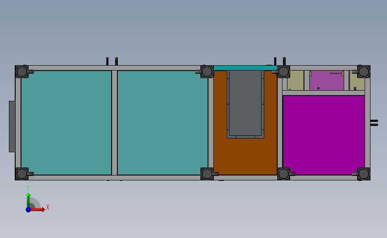Click the green Y axis arrow of the triad
The image size is (387, 238).
pyautogui.click(x=28, y=200)
